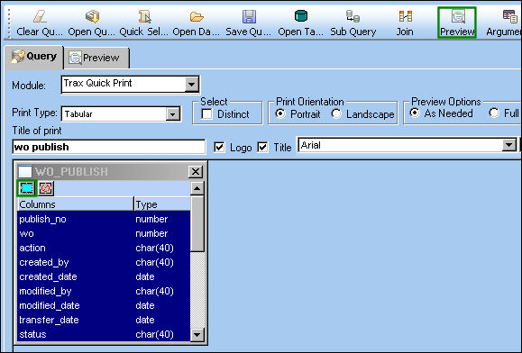This screenshot has height=353, width=522.
Task: Select Portrait print orientation
Action: [x=280, y=114]
